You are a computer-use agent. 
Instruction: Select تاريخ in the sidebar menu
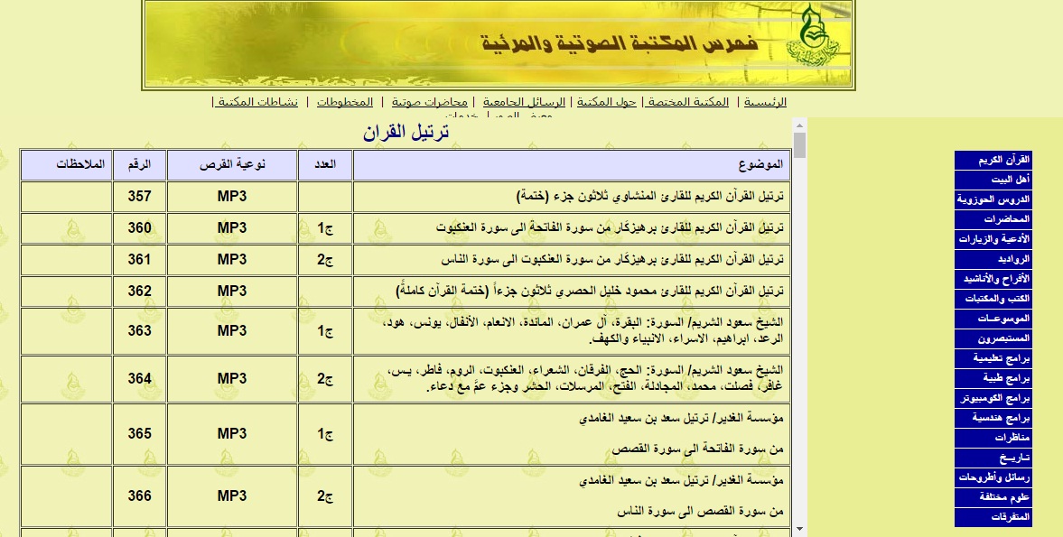point(993,458)
